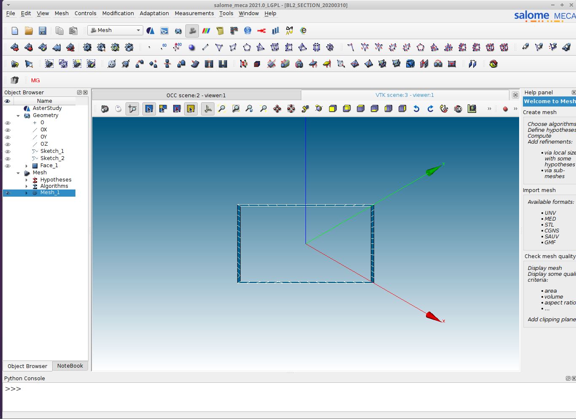Click the Dump View camera icon
This screenshot has height=419, width=576.
click(x=105, y=109)
